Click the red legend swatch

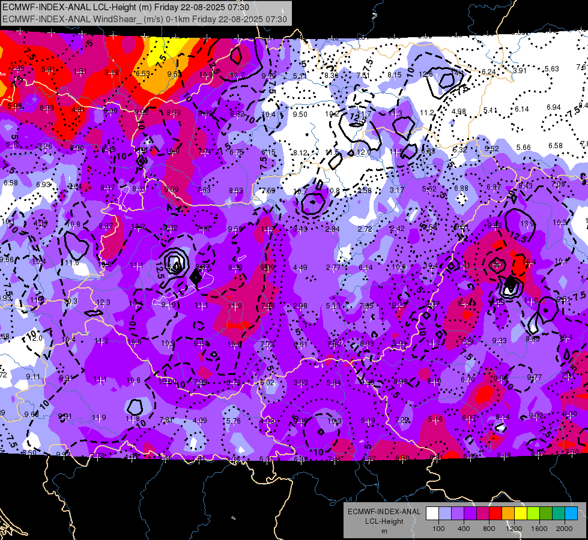click(x=496, y=514)
